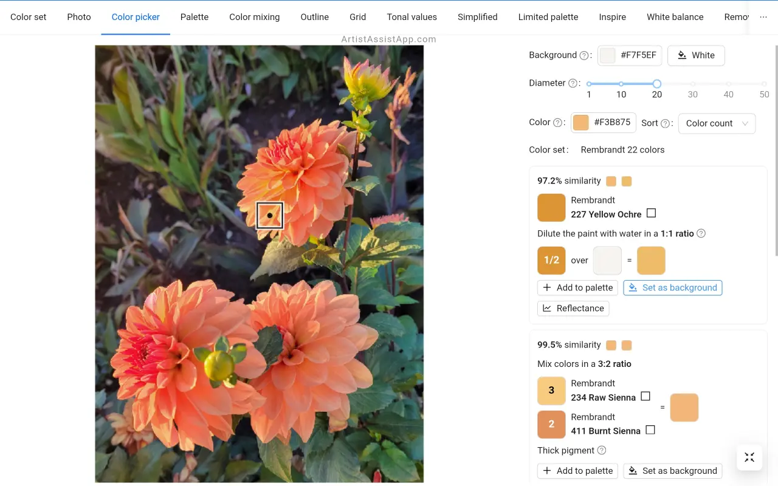Click the diluted Yellow Ochre result swatch
Screen dimensions: 778x486
pos(651,260)
